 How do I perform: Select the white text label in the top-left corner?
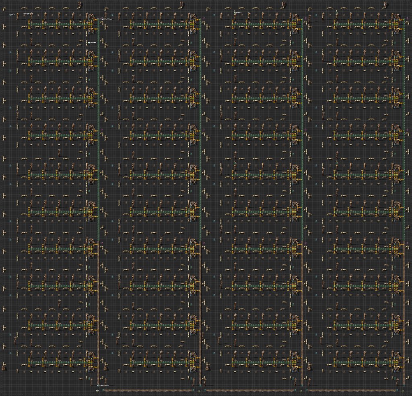coord(12,15)
